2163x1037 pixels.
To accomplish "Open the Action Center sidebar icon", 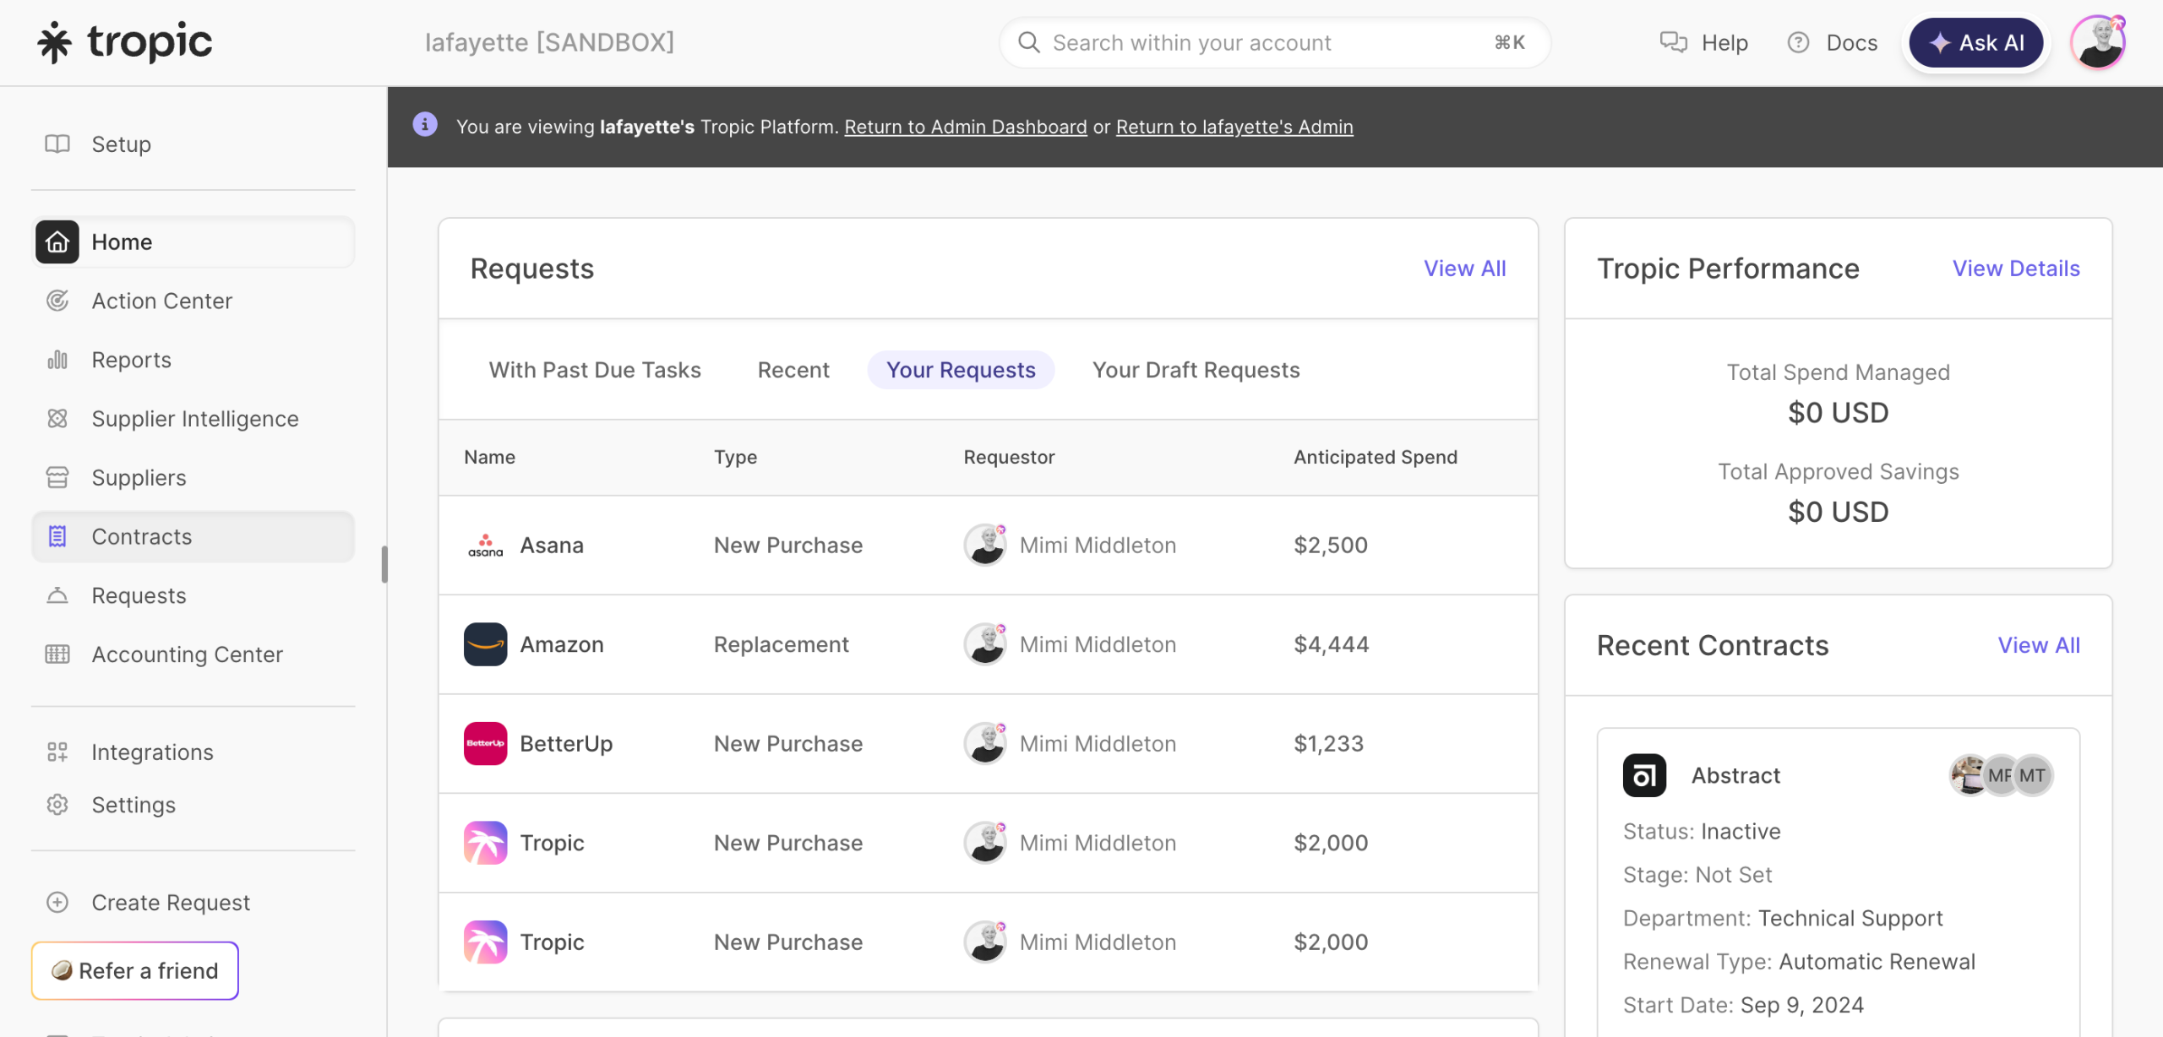I will click(x=57, y=301).
